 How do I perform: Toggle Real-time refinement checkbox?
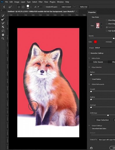point(107,27)
